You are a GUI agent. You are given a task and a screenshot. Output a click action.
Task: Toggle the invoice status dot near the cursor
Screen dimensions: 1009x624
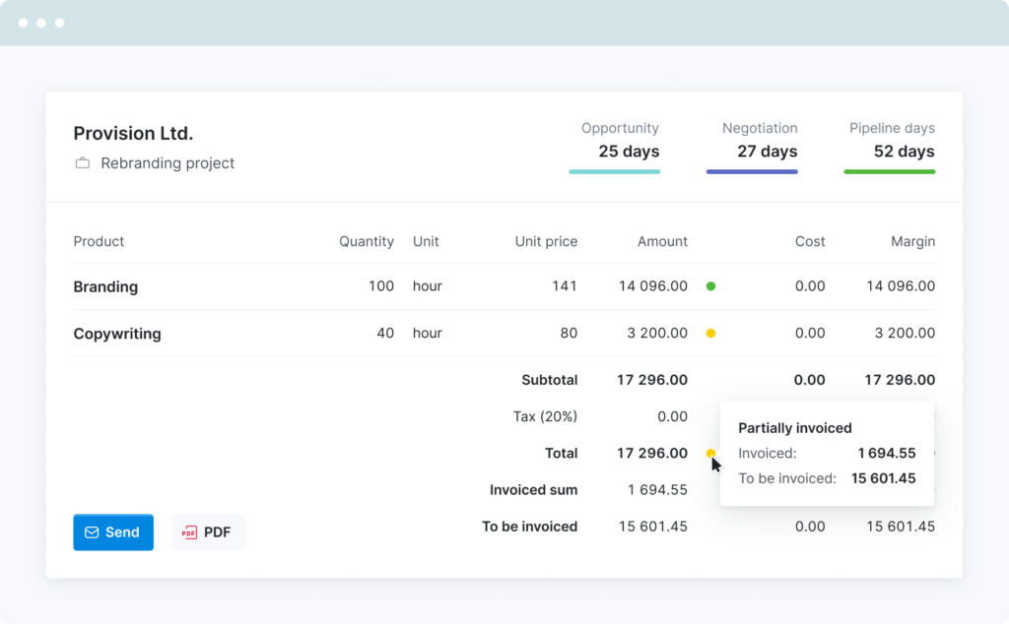710,453
